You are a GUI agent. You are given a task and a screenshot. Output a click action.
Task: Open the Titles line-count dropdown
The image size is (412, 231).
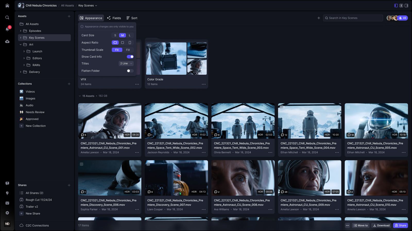pyautogui.click(x=126, y=63)
